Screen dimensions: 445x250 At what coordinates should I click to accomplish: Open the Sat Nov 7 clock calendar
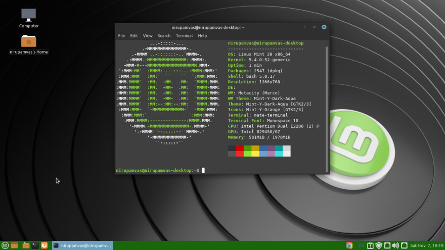(x=427, y=245)
